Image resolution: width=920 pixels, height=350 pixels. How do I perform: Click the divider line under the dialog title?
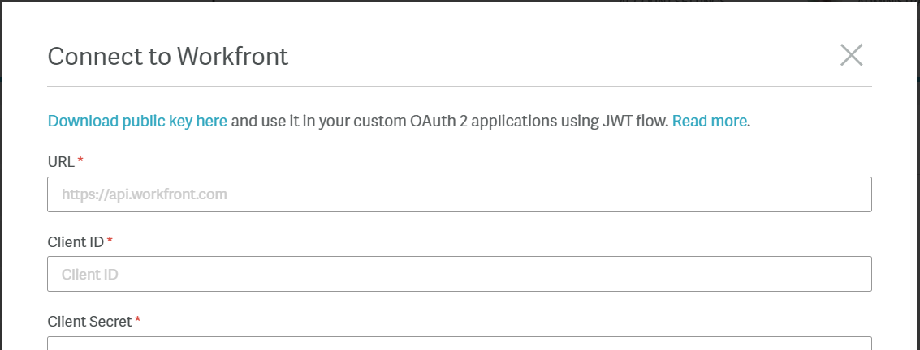[x=460, y=86]
